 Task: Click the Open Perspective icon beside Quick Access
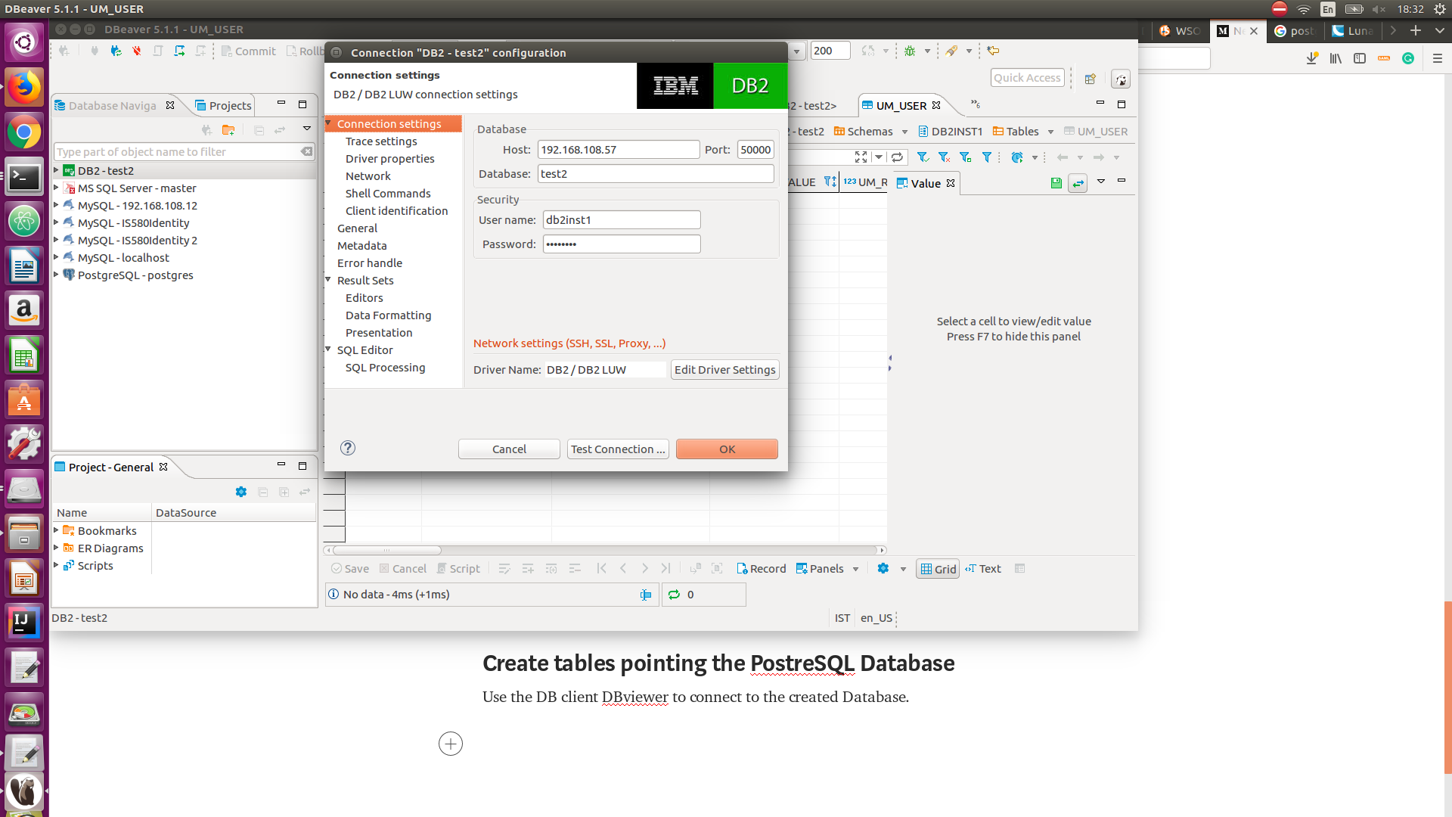pos(1091,79)
